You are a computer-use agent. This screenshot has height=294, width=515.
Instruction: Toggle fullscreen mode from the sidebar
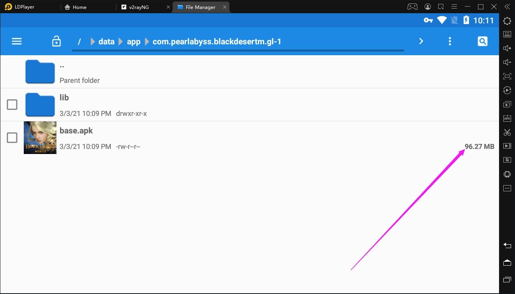[507, 76]
